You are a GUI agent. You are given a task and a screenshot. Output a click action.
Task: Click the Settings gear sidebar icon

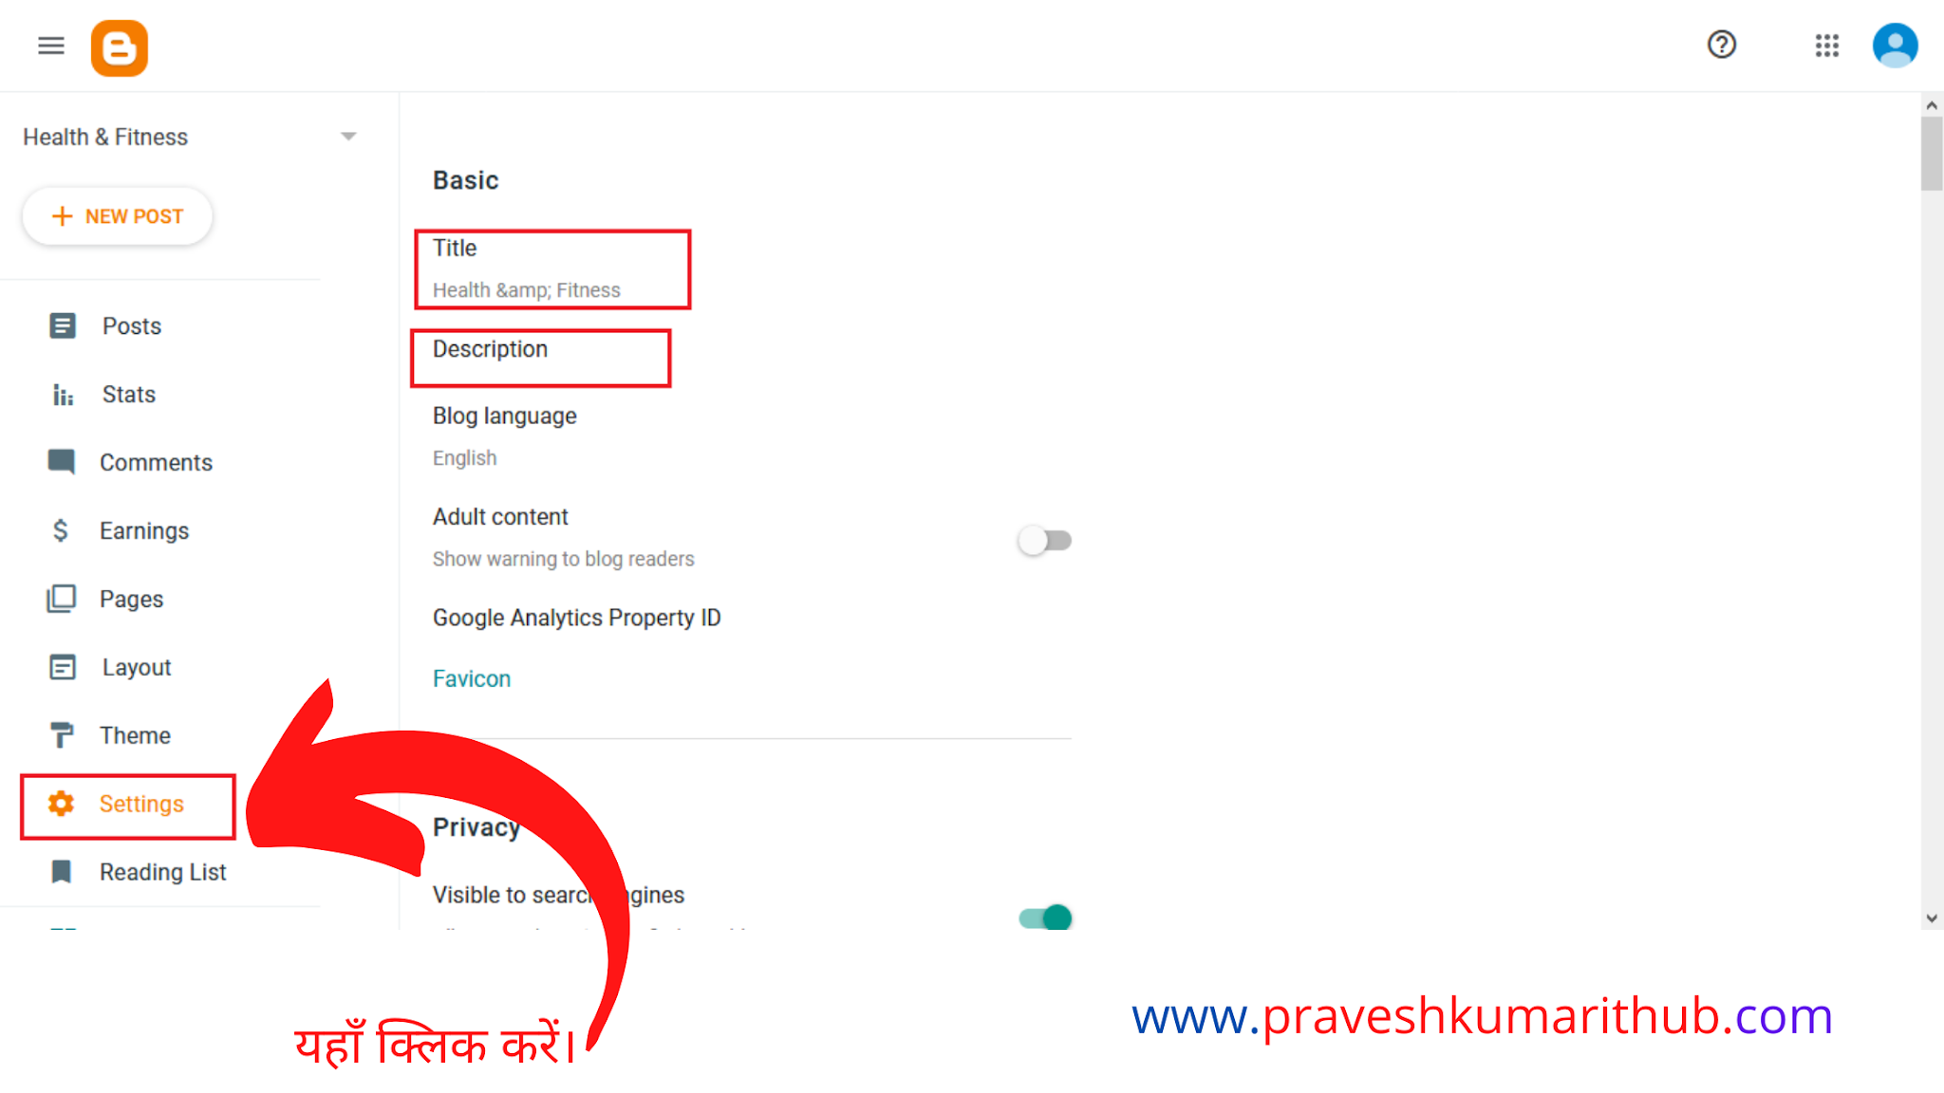62,804
